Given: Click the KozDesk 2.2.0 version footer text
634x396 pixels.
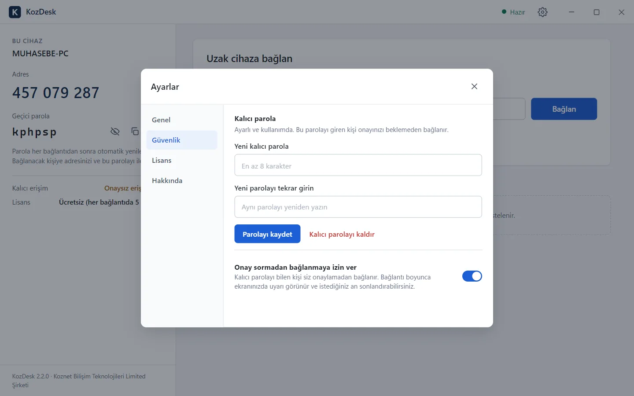Looking at the screenshot, I should [79, 381].
